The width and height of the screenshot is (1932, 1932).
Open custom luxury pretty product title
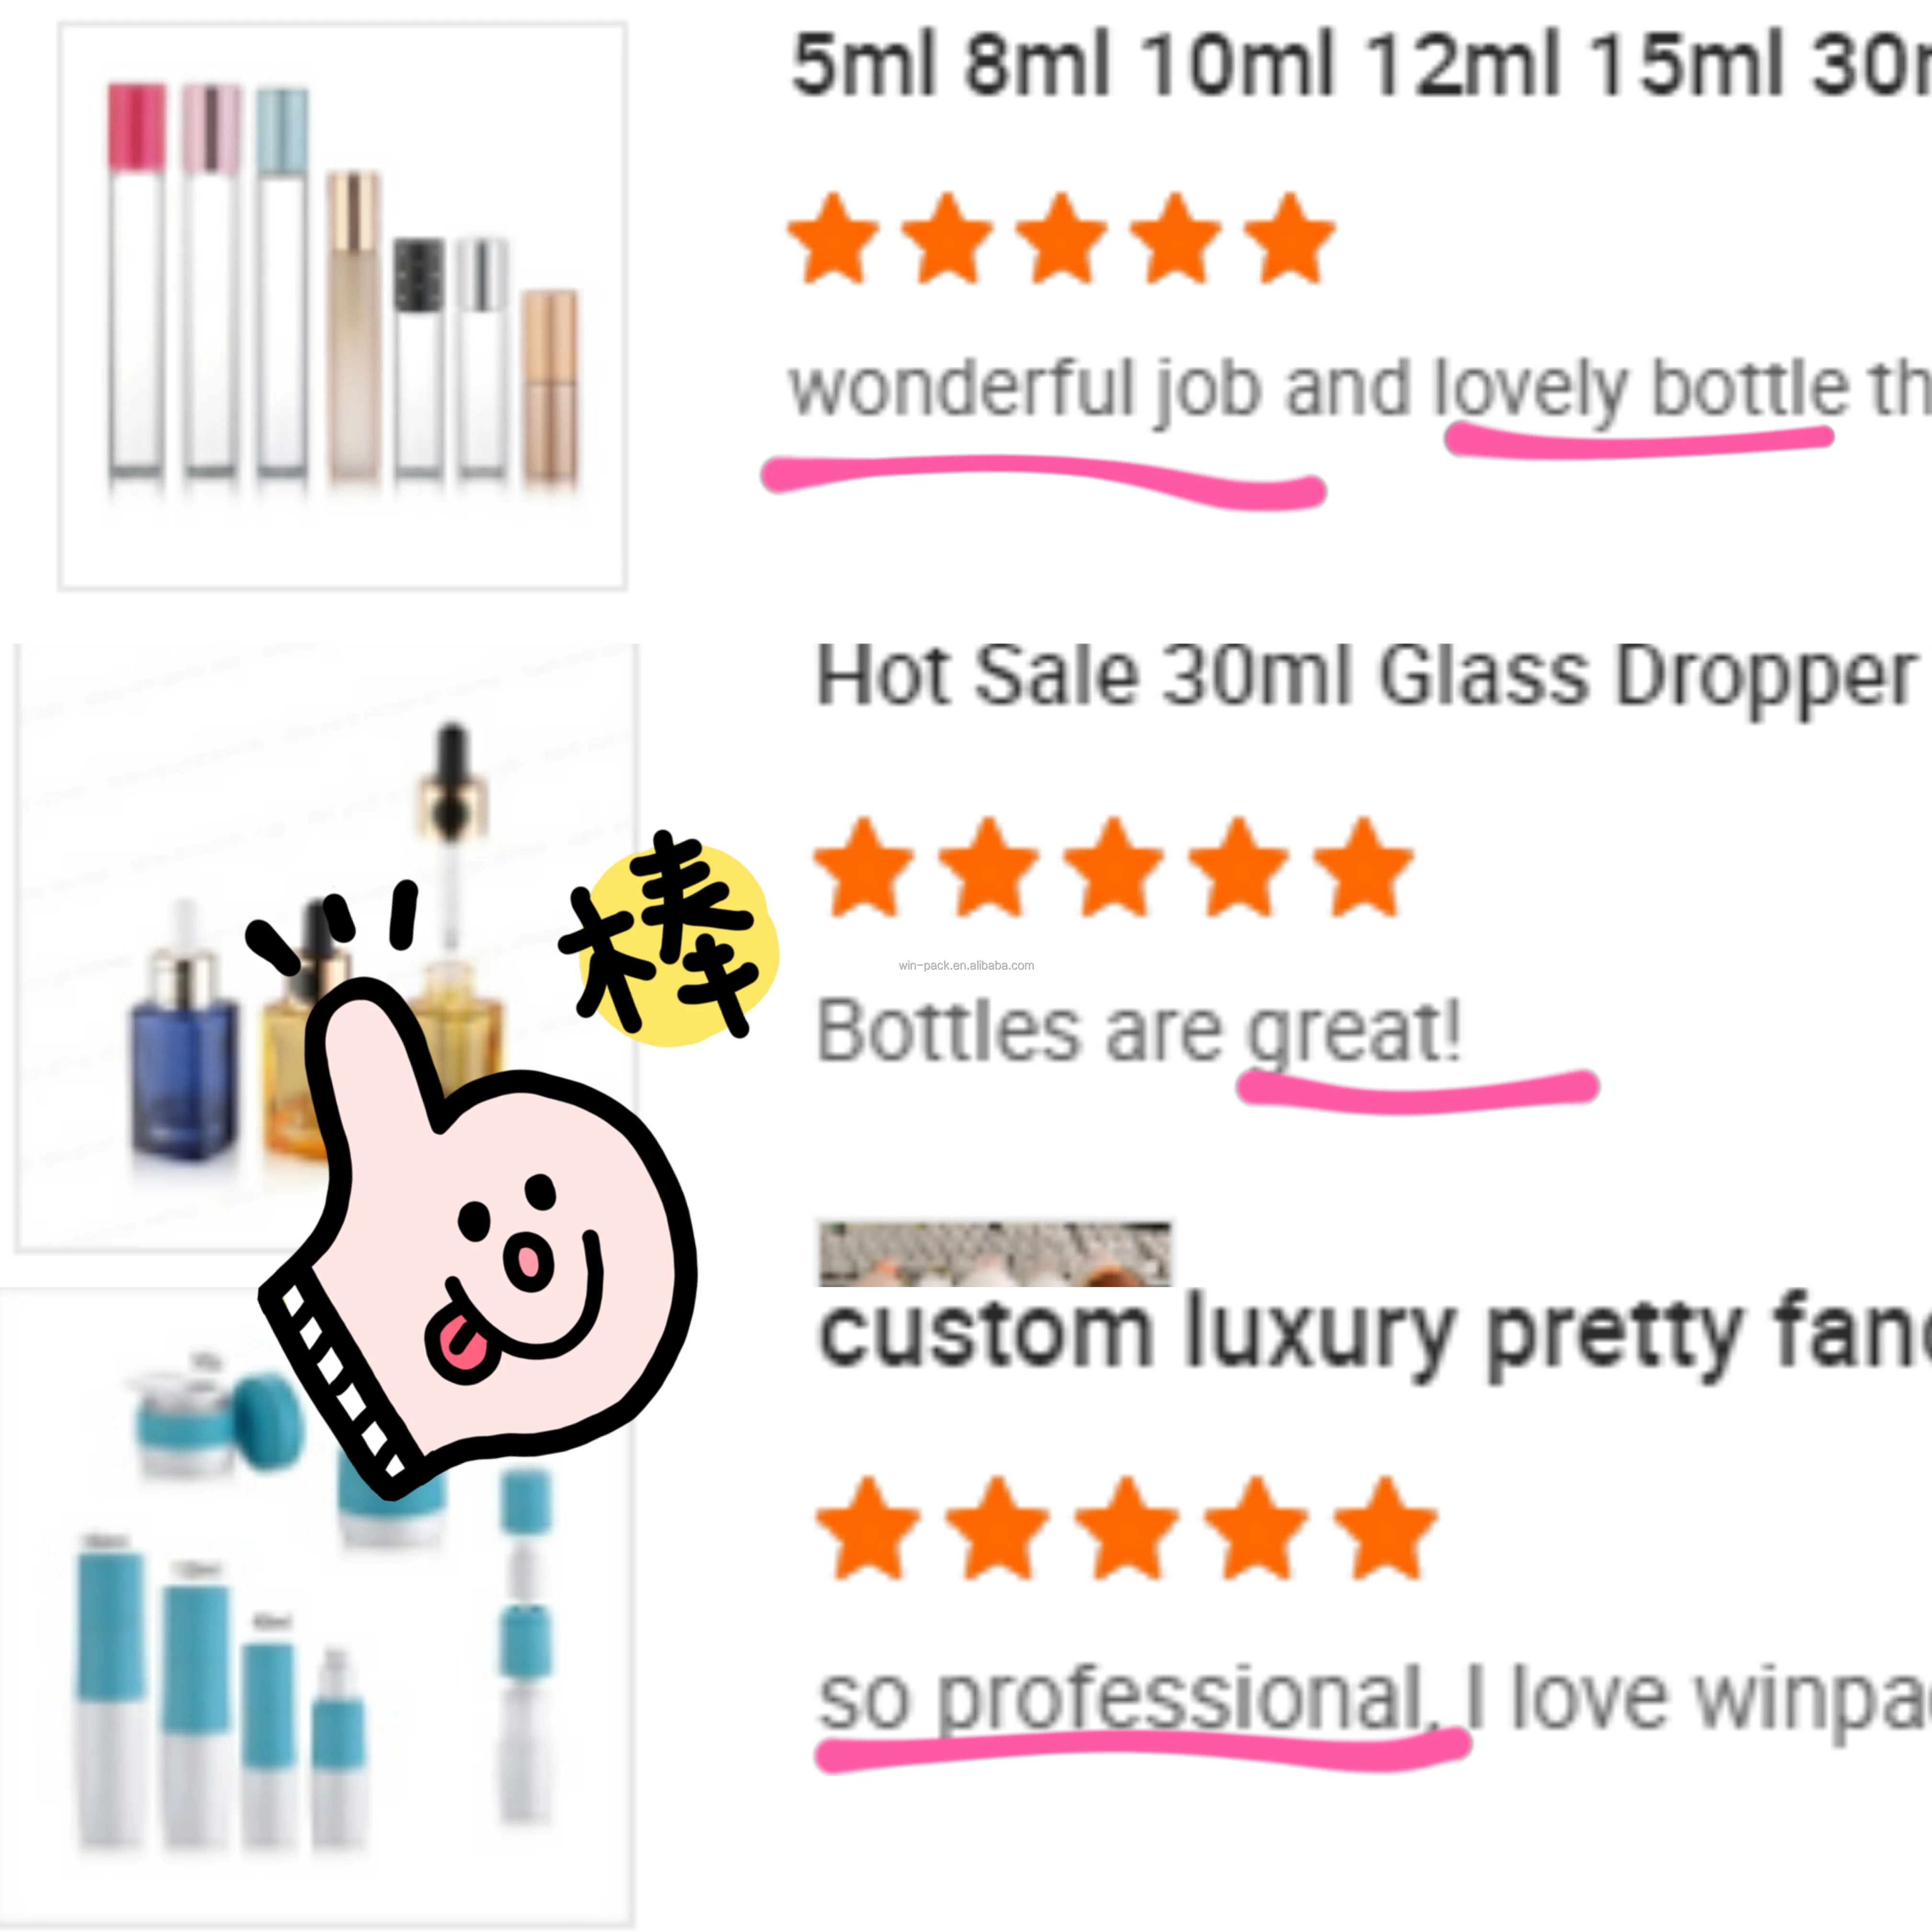click(x=1375, y=1335)
